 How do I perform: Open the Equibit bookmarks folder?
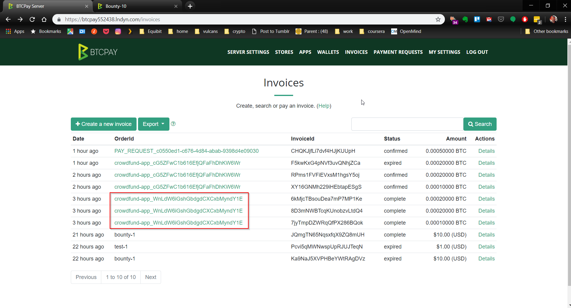tap(151, 31)
